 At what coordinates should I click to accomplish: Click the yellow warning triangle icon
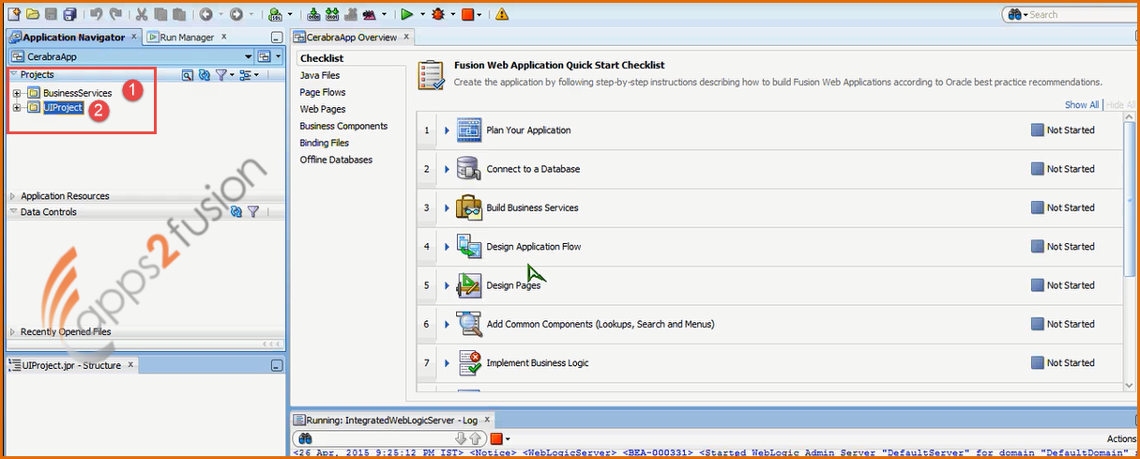[x=502, y=14]
